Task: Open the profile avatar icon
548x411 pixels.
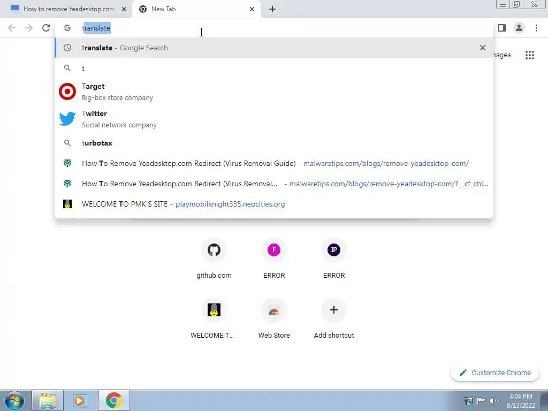Action: pos(519,28)
